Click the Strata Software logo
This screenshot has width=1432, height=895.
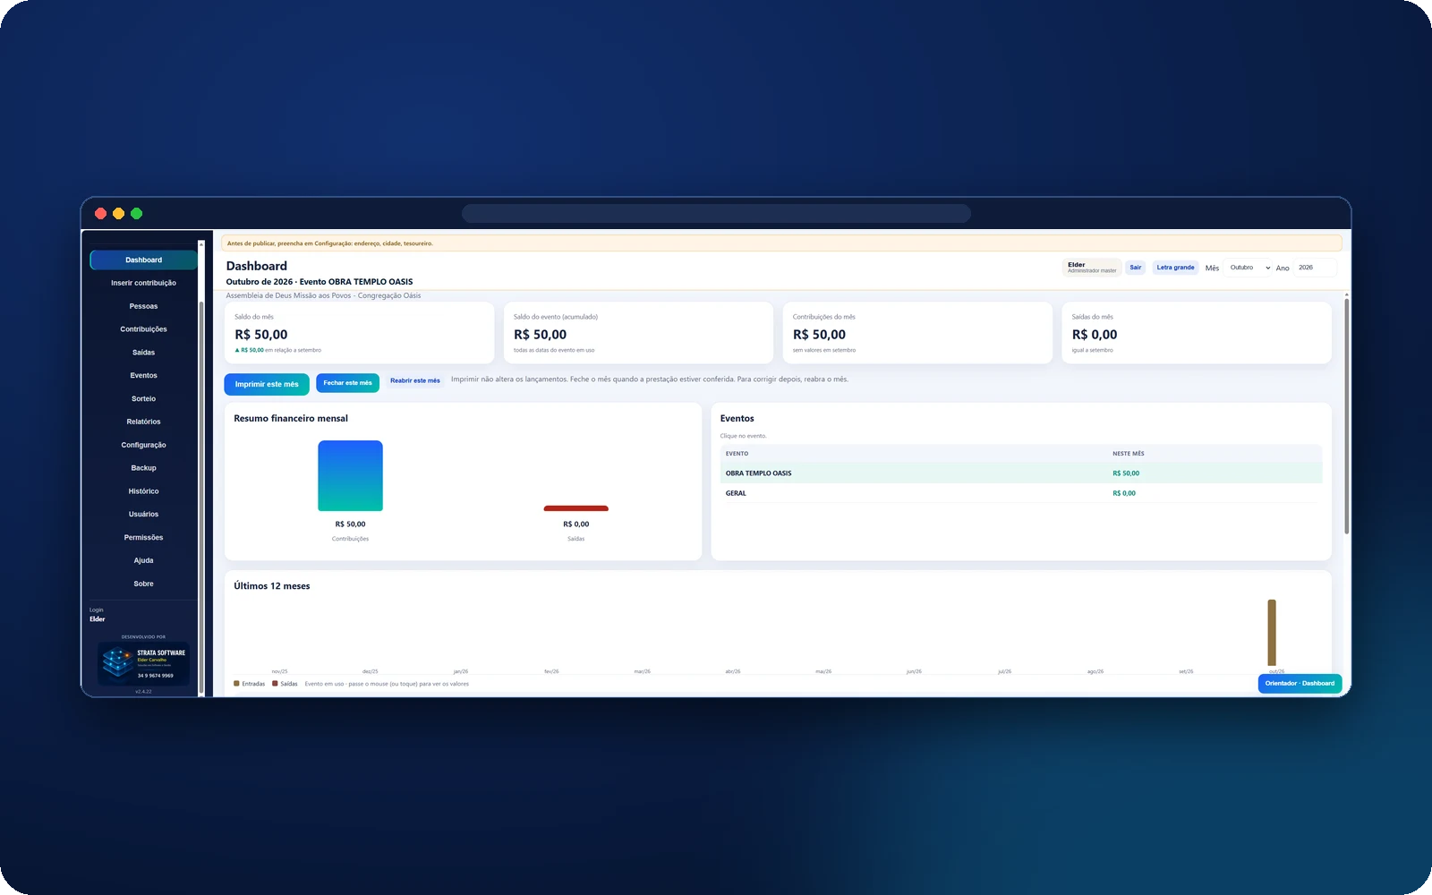tap(143, 663)
